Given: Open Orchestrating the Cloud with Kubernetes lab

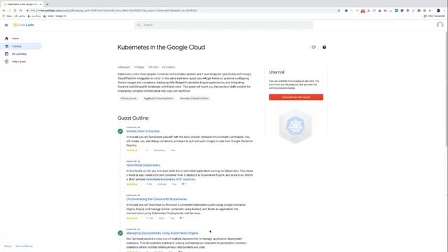Looking at the screenshot, I should pos(157,199).
